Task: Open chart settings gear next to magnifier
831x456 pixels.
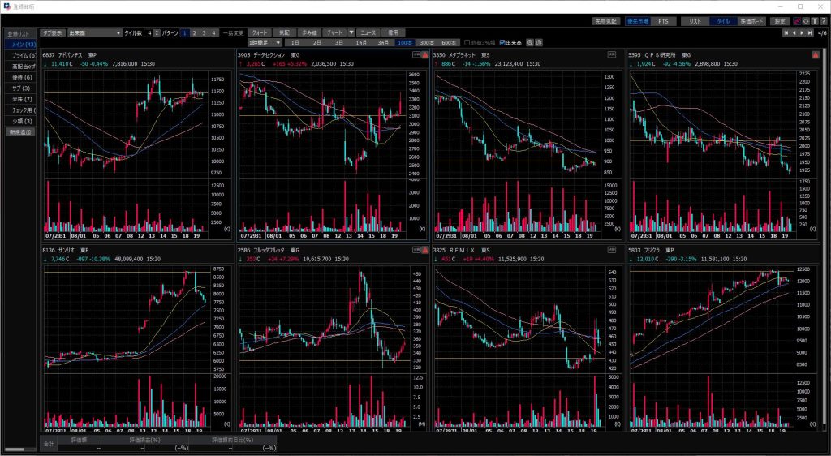Action: coord(539,42)
